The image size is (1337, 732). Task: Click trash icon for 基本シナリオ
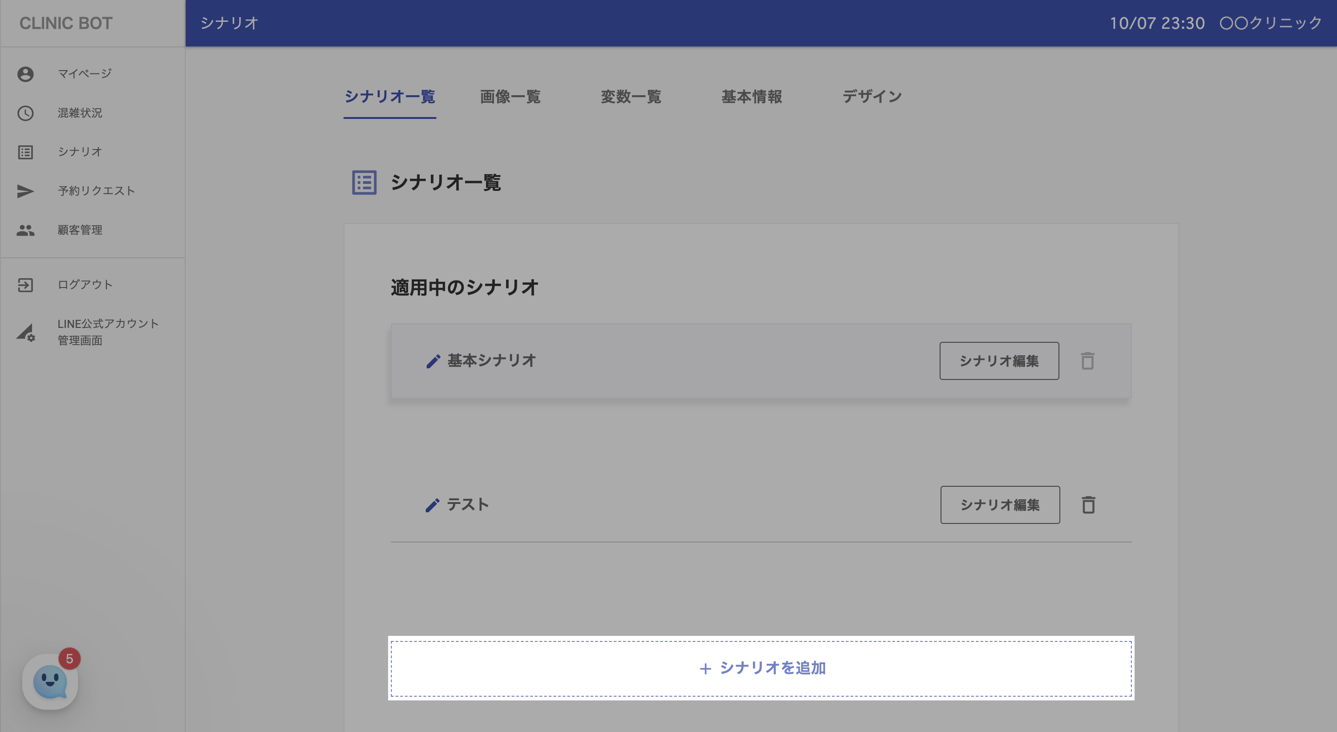[1087, 361]
